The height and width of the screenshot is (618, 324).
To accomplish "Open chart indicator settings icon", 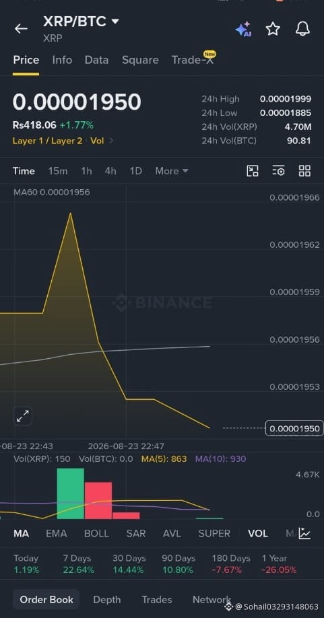I will [279, 171].
